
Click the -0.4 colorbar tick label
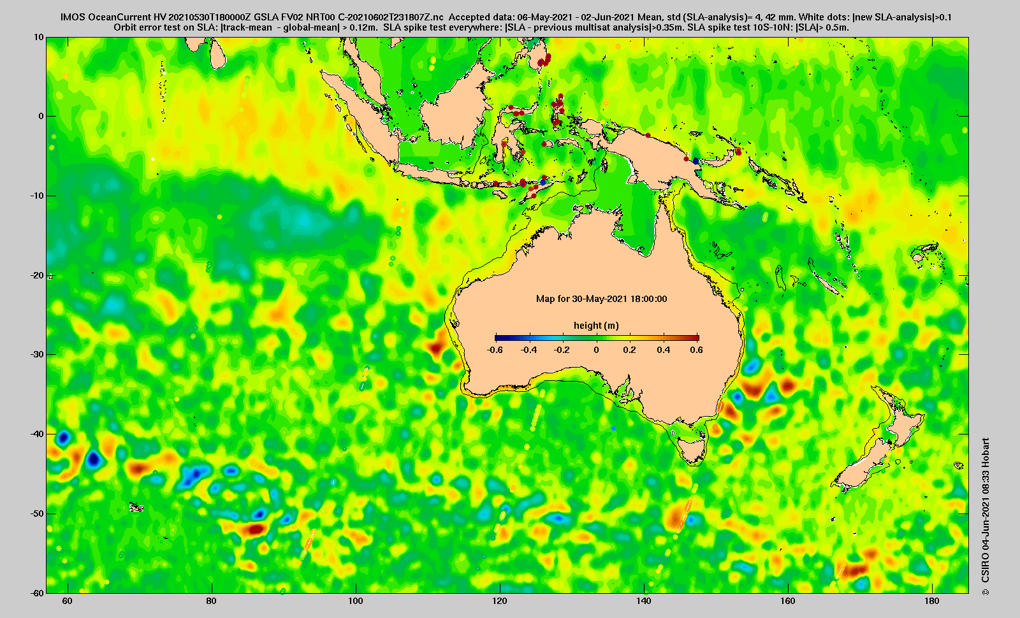529,350
